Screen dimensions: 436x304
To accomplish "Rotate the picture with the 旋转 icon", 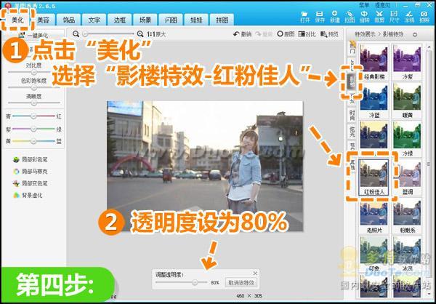I will 364,17.
